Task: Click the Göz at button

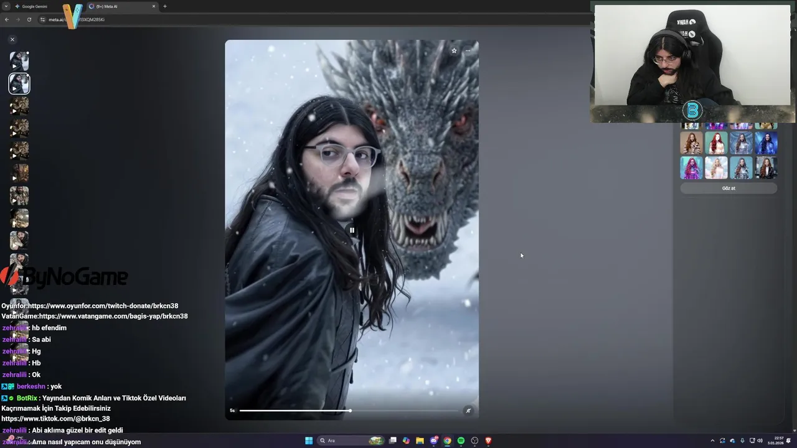Action: click(729, 188)
